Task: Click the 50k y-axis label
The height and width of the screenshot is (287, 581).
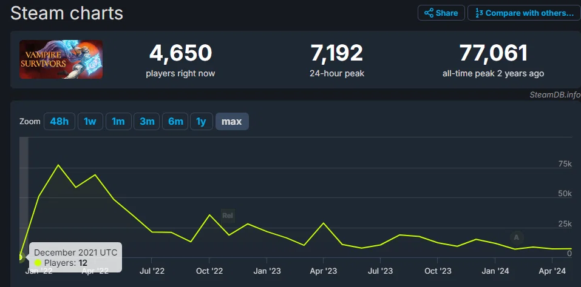Action: pos(565,194)
